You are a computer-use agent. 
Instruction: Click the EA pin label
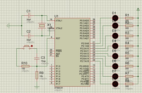pos(57,56)
